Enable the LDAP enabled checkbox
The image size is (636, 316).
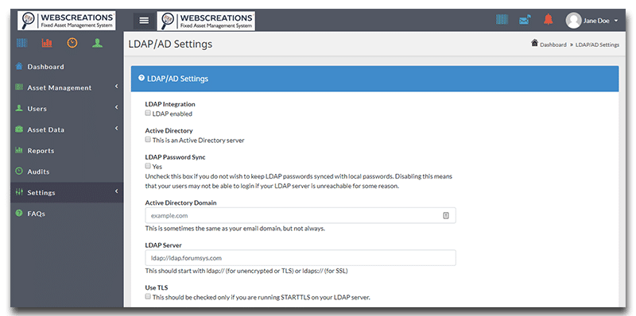(148, 114)
